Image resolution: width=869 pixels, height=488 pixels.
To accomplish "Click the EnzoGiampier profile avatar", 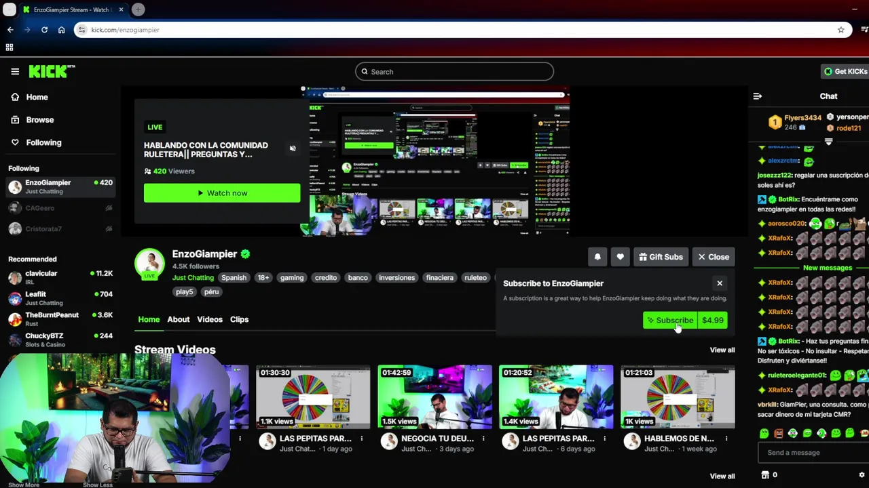I will pos(149,264).
